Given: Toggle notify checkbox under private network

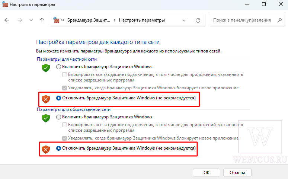Looking at the screenshot, I should click(x=64, y=88).
